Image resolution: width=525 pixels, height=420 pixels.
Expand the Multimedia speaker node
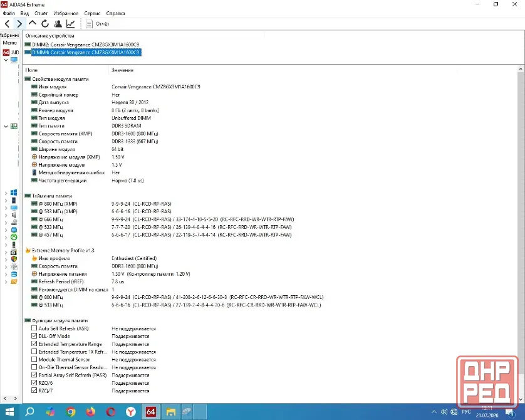[x=6, y=215]
